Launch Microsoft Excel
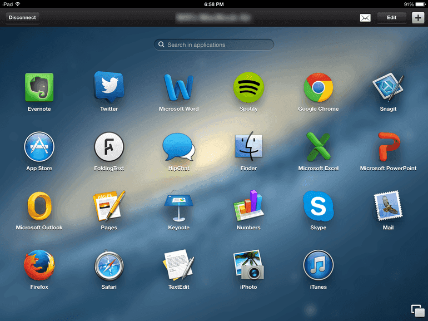428x321 pixels. (x=318, y=148)
